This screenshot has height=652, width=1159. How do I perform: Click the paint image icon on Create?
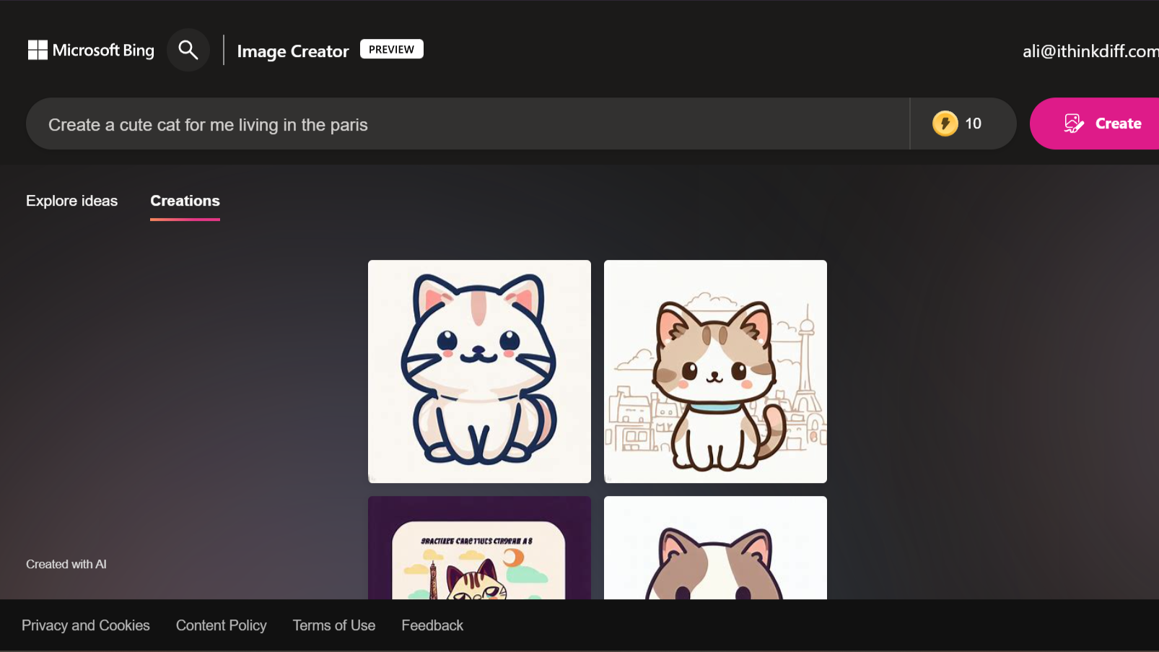(1074, 123)
